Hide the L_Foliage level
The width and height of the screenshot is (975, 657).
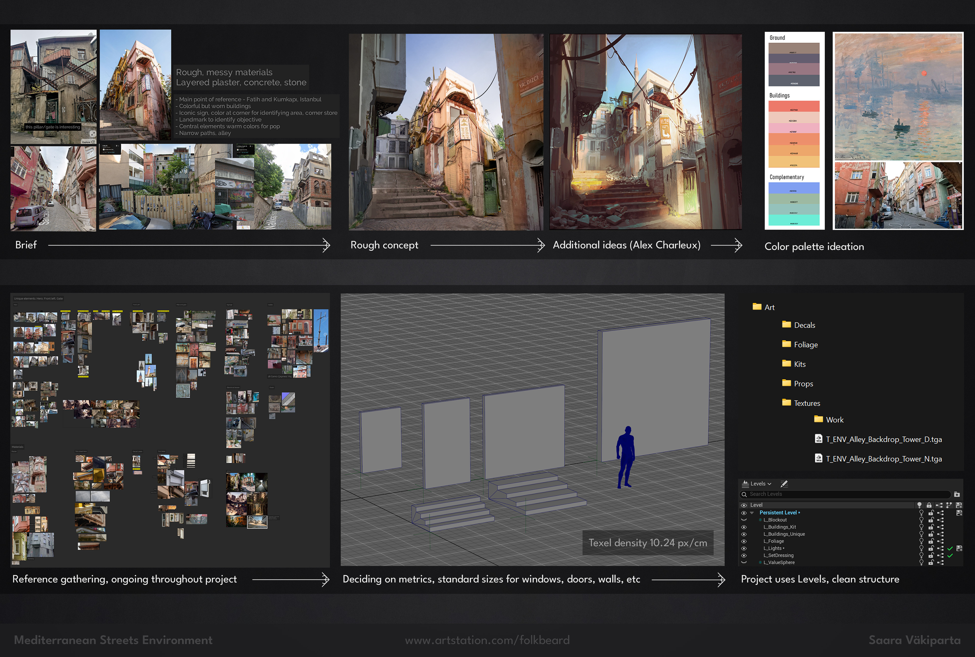(744, 541)
